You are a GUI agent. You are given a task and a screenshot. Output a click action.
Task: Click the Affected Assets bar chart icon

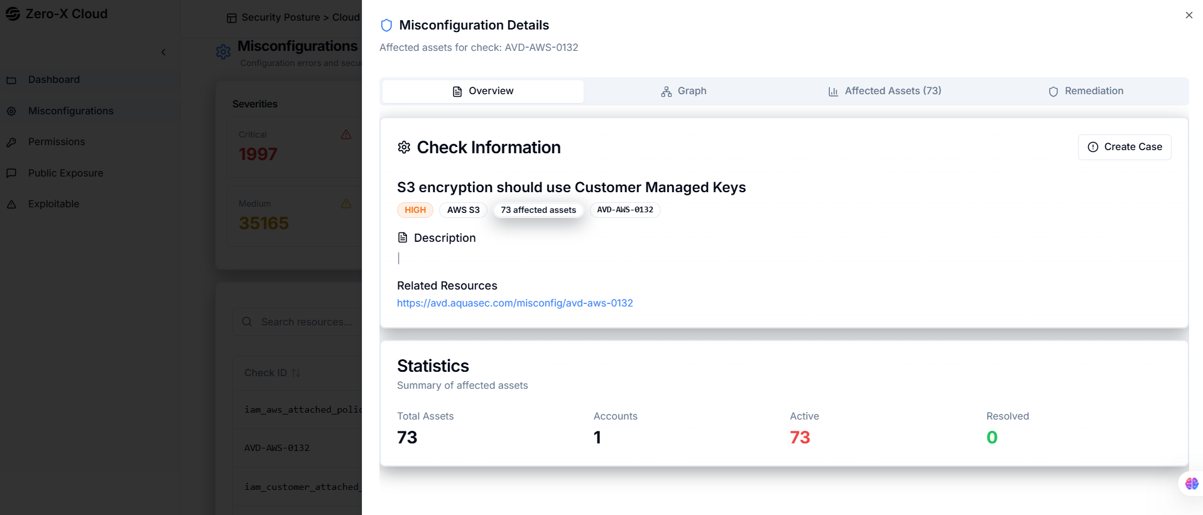tap(834, 92)
